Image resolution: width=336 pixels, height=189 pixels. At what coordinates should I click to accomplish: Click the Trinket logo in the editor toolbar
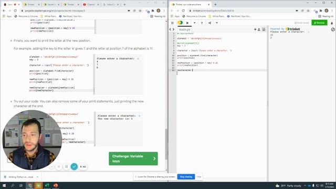coord(180,23)
